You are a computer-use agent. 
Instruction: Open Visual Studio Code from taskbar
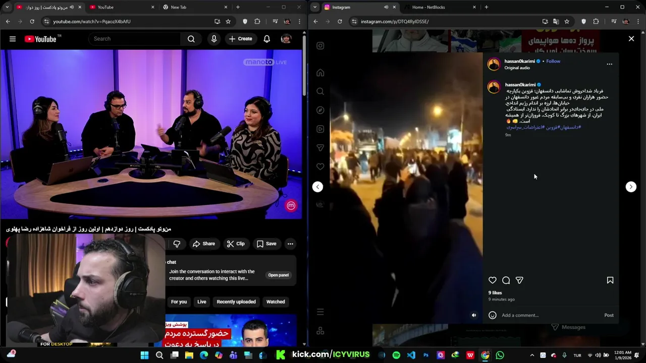pyautogui.click(x=411, y=355)
